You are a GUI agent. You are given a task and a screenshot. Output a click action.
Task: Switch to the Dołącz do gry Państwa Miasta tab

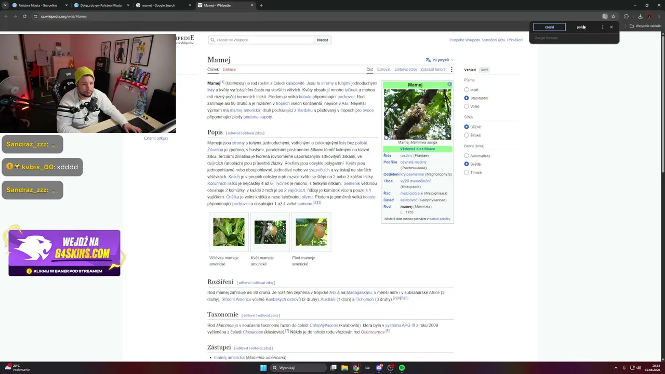pos(101,5)
